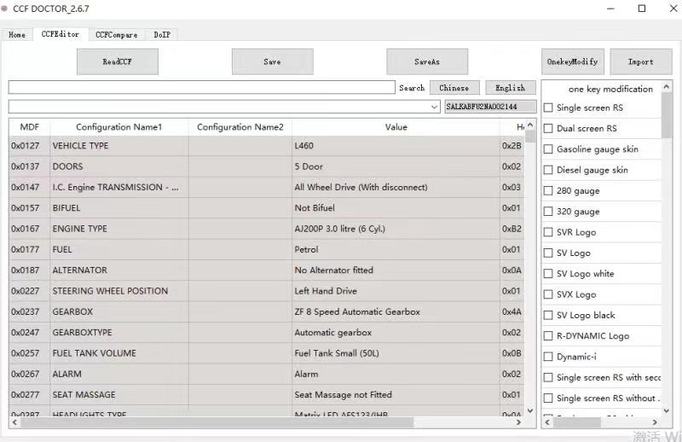Check the SVR Logo checkbox

click(548, 232)
